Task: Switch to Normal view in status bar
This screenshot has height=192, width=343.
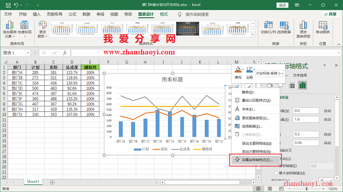Action: (x=258, y=188)
